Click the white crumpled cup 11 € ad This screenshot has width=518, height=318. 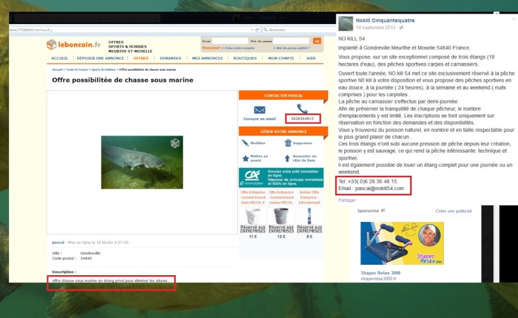(x=253, y=215)
